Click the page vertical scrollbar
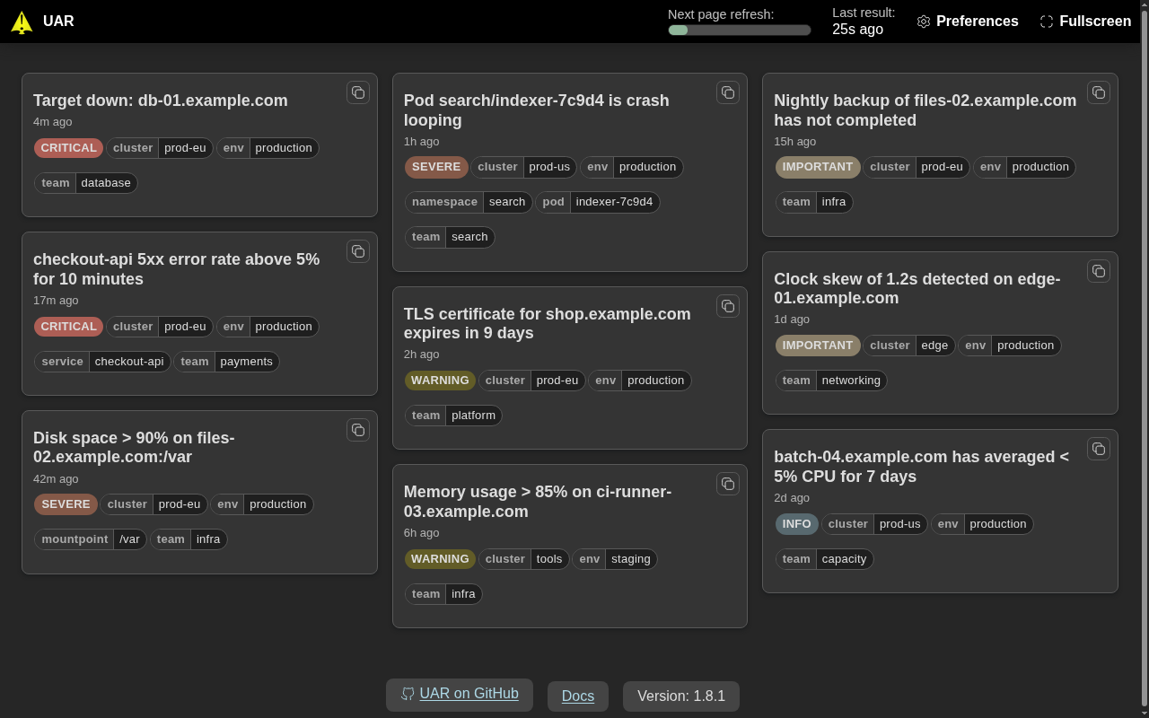The height and width of the screenshot is (718, 1149). (1144, 359)
